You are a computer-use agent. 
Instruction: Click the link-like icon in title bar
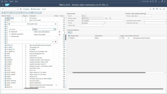pyautogui.click(x=156, y=1)
